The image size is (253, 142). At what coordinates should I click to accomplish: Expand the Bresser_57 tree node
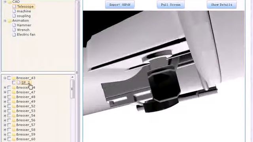click(5, 125)
